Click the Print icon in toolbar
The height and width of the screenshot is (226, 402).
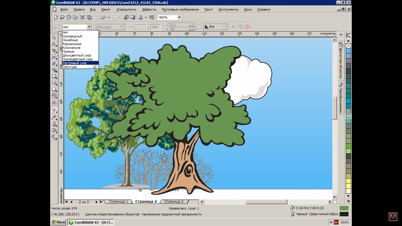click(x=75, y=18)
